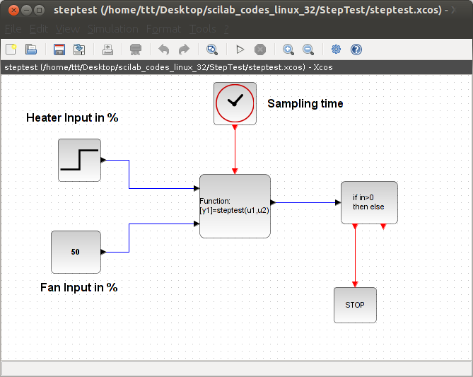Save the diagram with floppy icon
Viewport: 473px width, 377px height.
coord(59,50)
